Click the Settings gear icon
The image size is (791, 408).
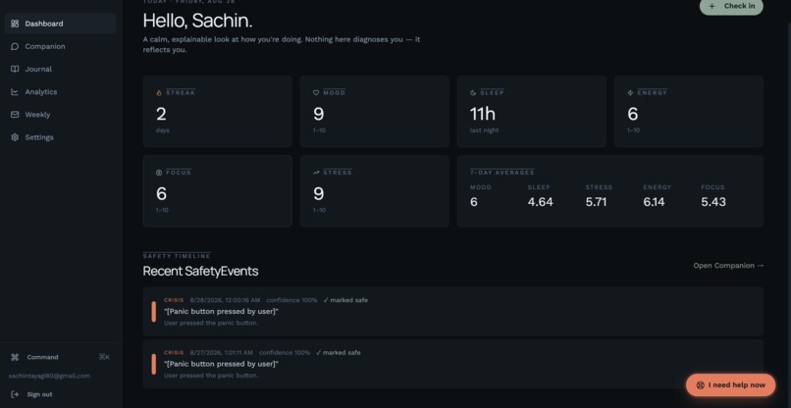15,137
